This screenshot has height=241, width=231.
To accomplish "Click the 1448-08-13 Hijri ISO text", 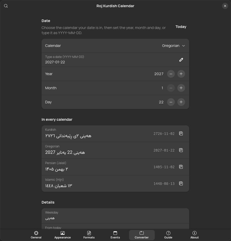I will pyautogui.click(x=164, y=184).
